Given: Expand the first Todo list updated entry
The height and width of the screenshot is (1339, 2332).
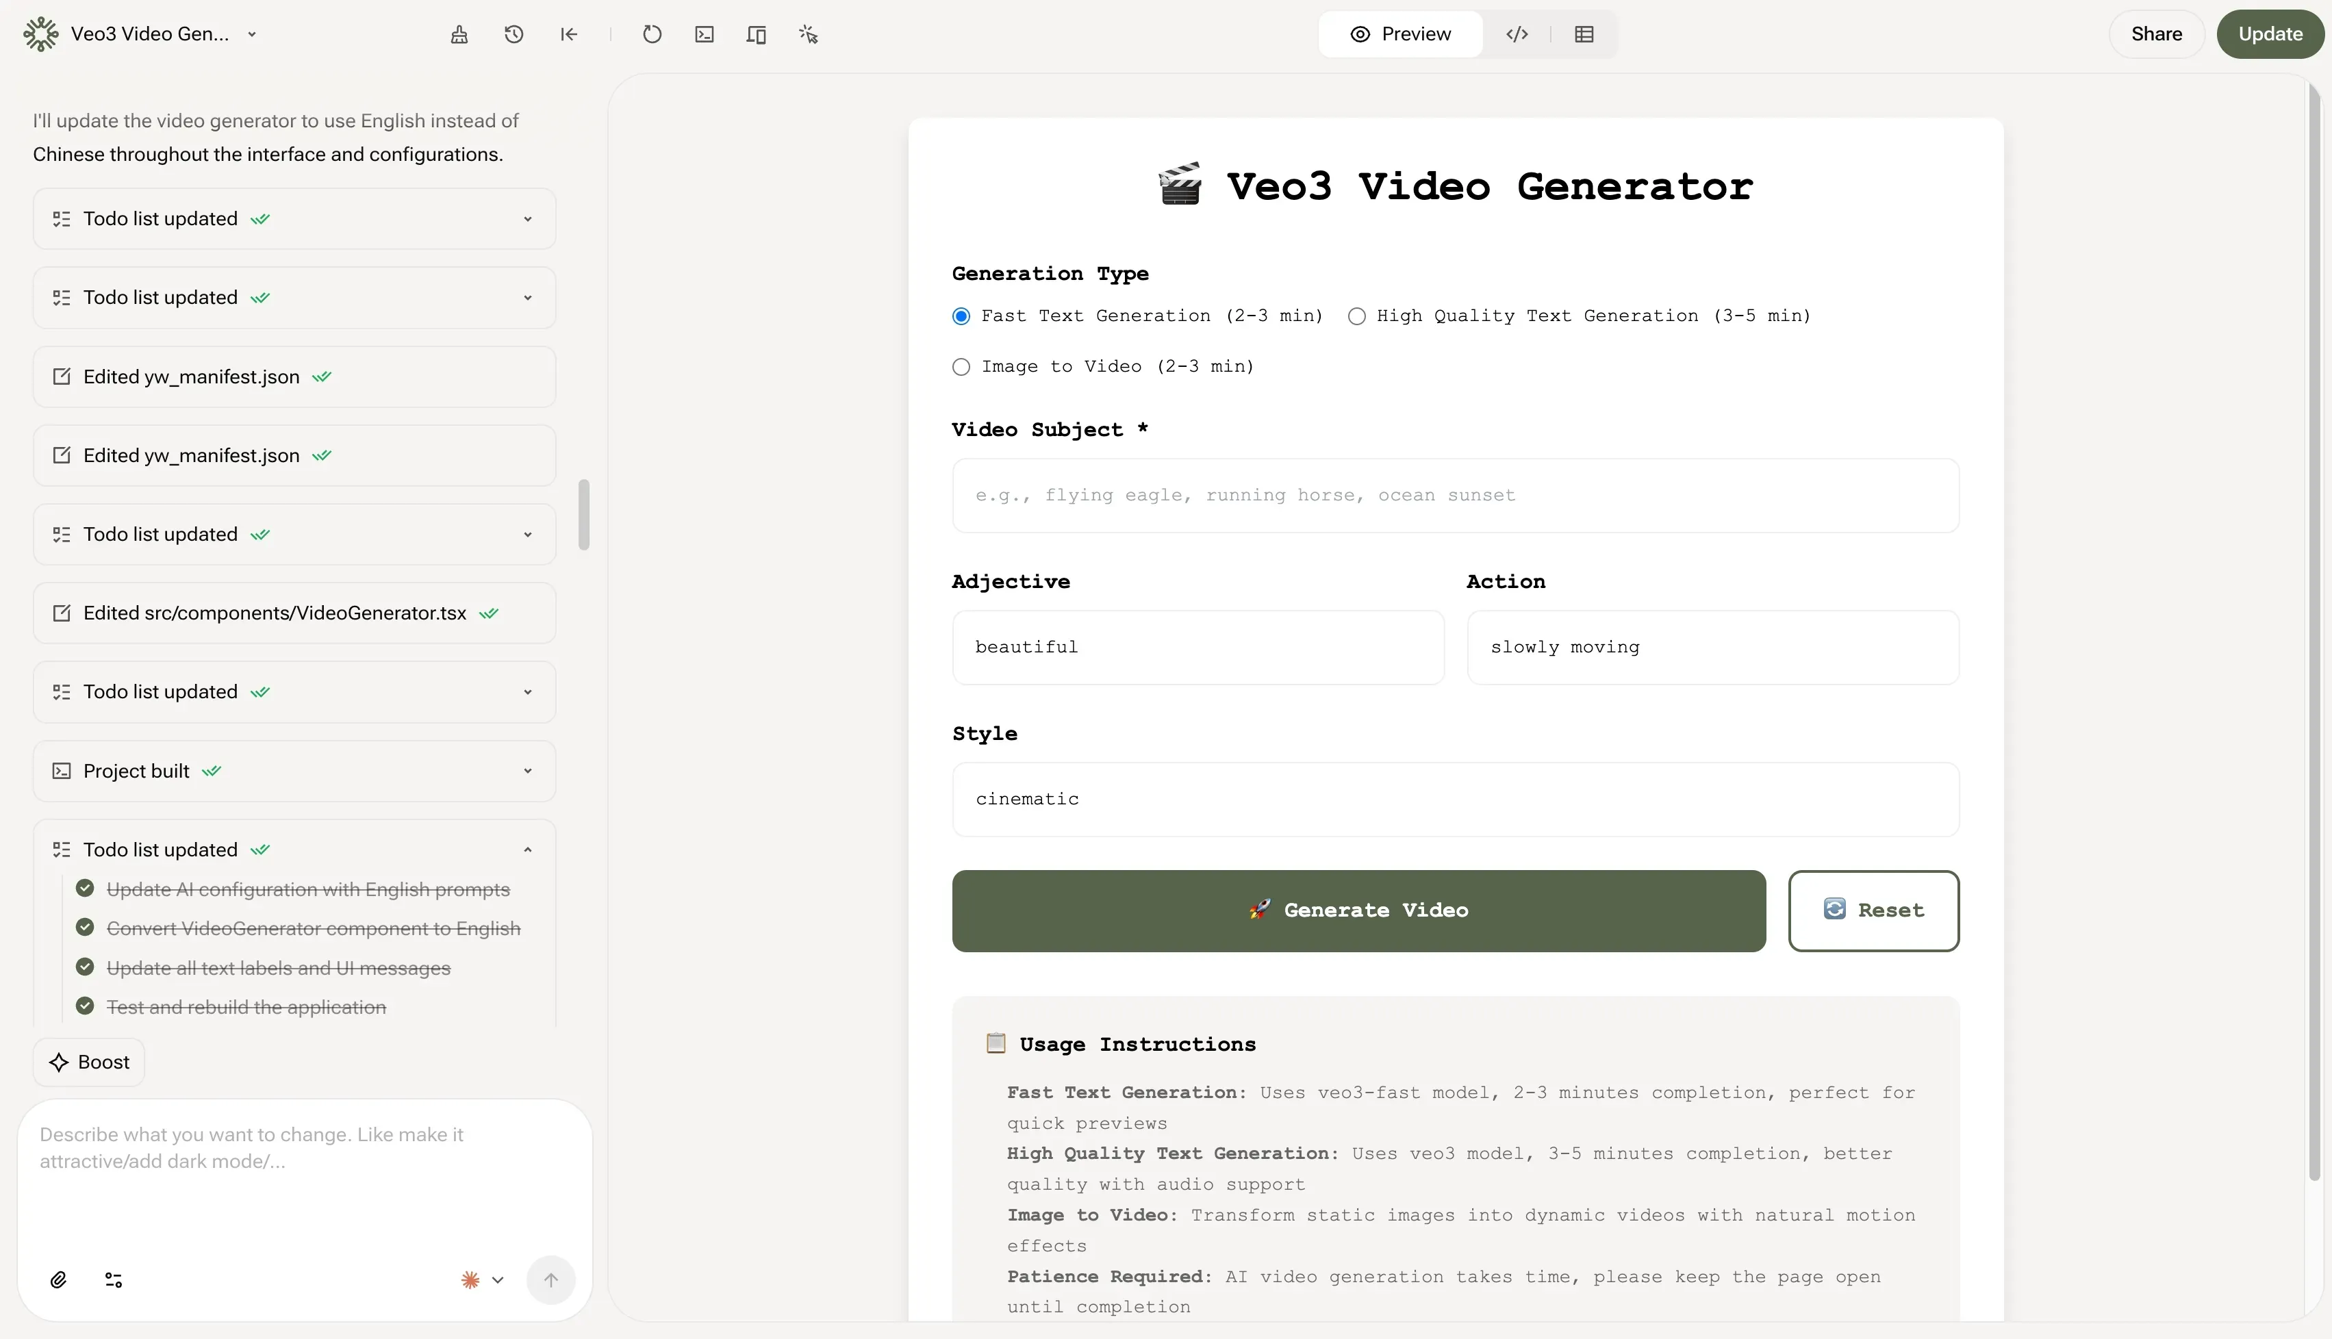Looking at the screenshot, I should tap(528, 218).
